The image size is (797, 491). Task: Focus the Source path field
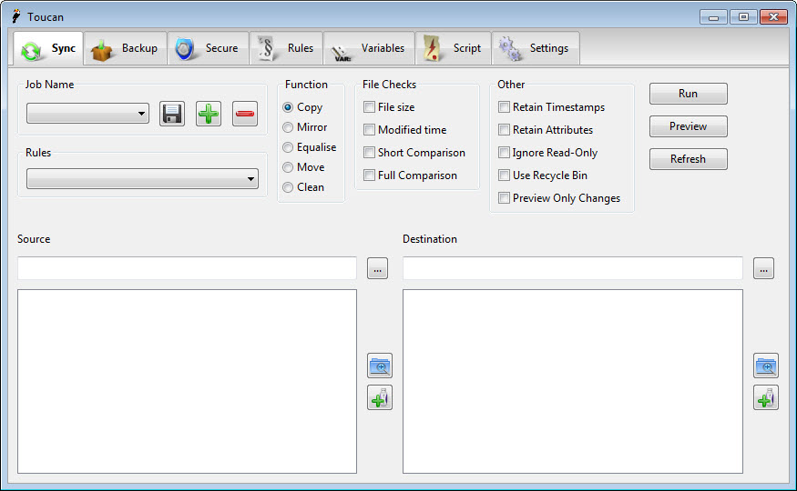pos(187,268)
